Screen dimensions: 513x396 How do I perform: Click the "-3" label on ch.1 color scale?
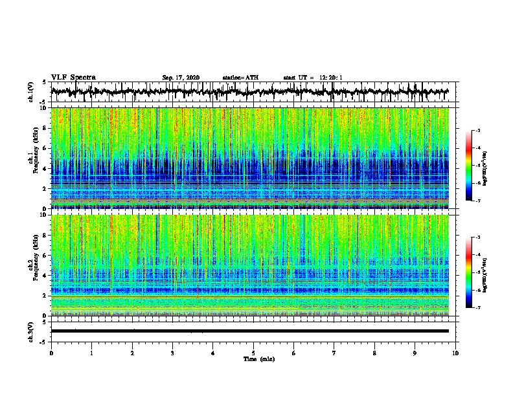coord(477,131)
